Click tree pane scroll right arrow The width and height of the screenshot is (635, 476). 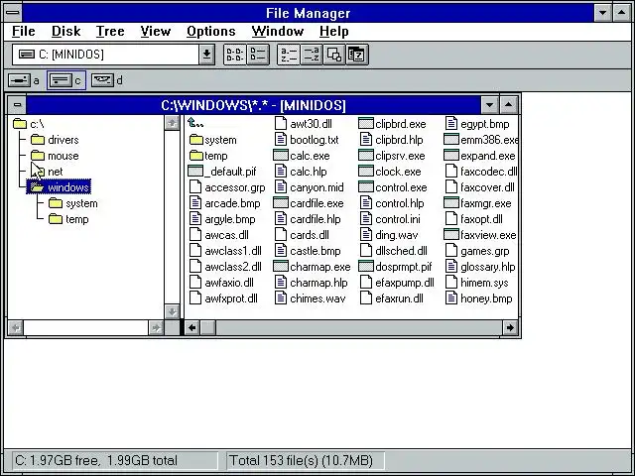pyautogui.click(x=156, y=327)
